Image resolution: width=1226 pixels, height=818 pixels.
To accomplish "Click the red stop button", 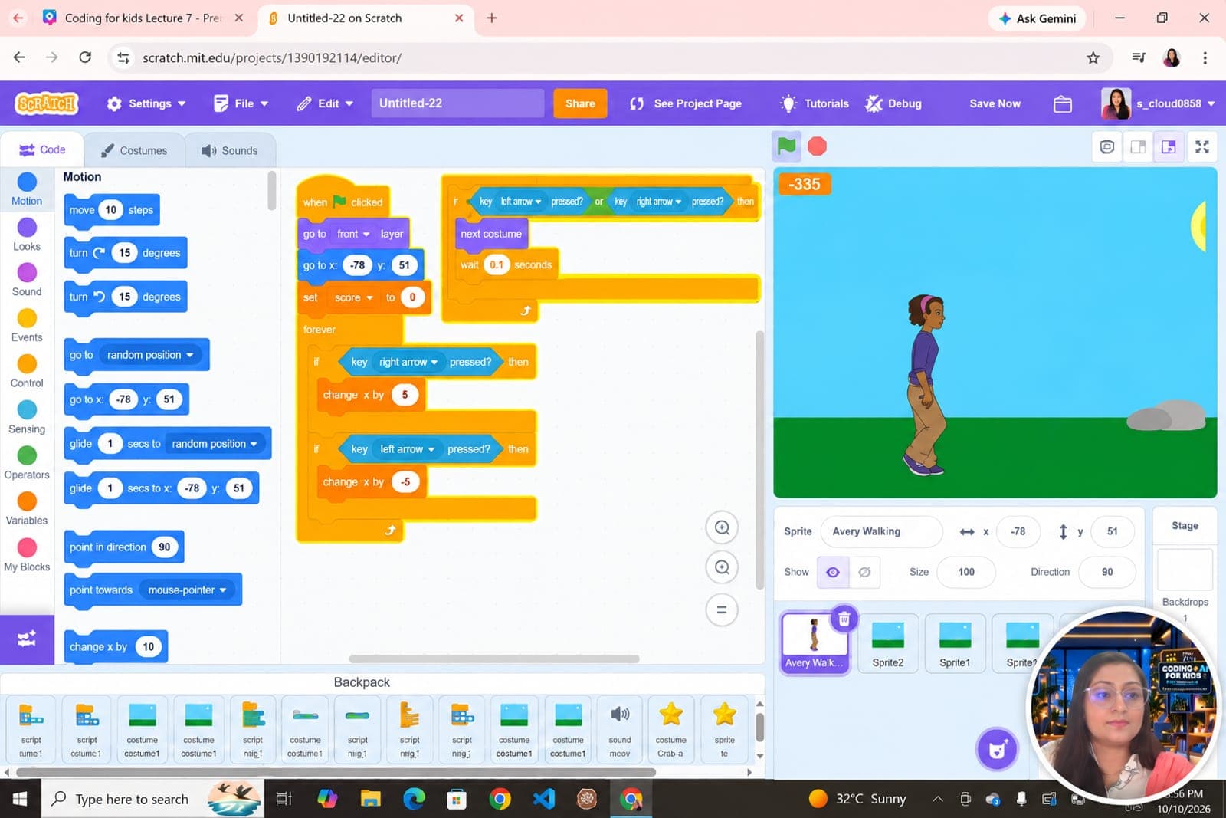I will click(x=818, y=146).
